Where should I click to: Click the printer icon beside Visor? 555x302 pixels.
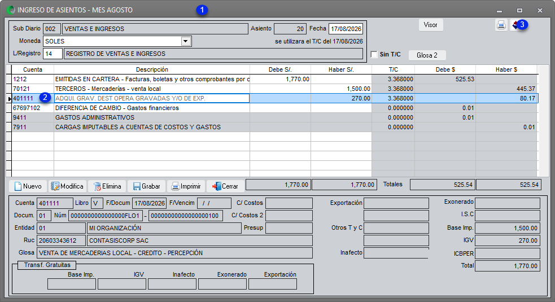tap(501, 25)
